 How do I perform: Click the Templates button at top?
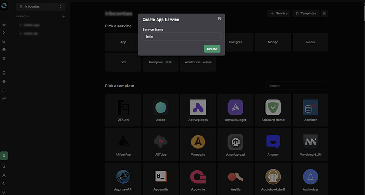(x=306, y=14)
